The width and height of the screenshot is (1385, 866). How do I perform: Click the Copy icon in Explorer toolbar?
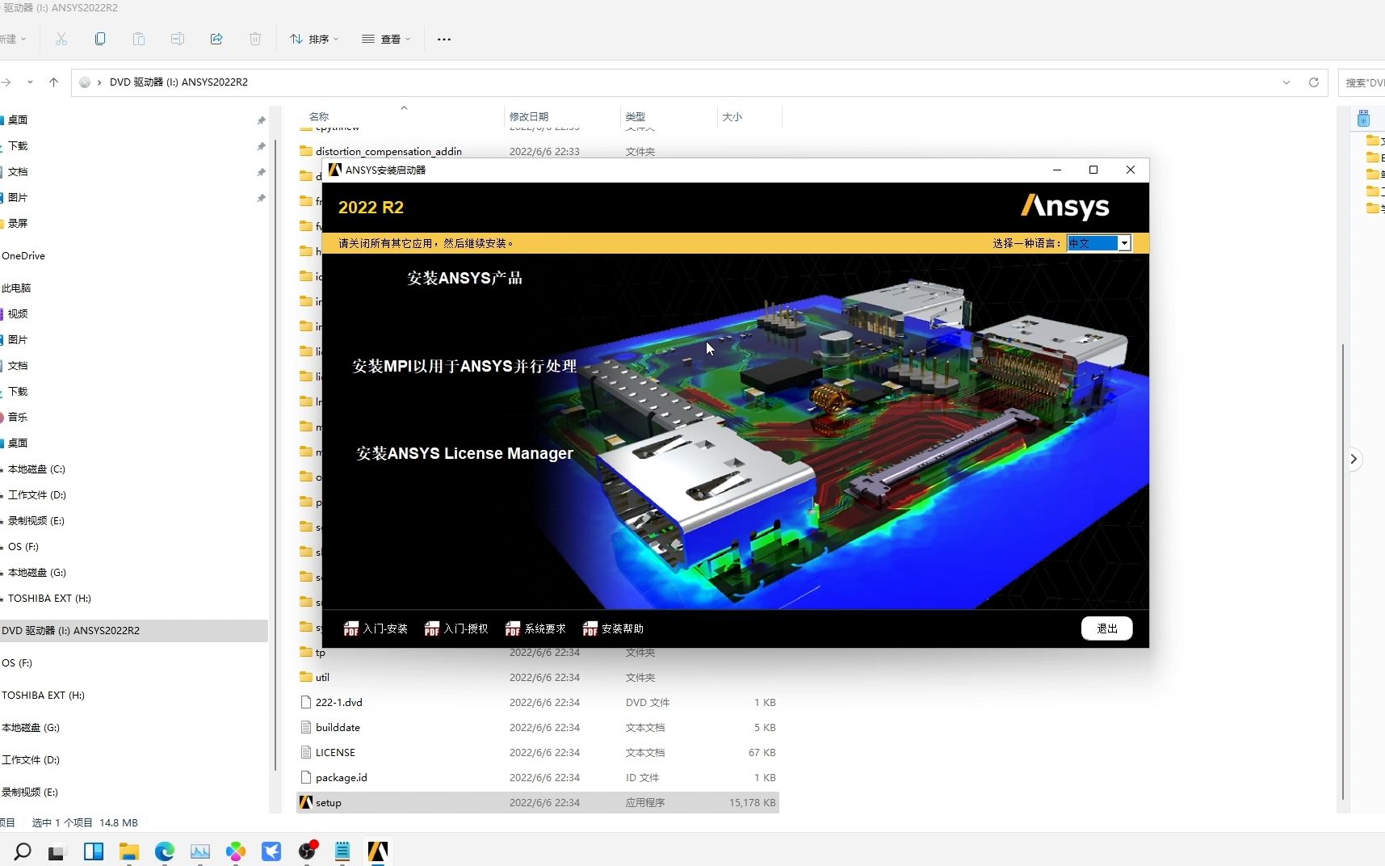100,39
